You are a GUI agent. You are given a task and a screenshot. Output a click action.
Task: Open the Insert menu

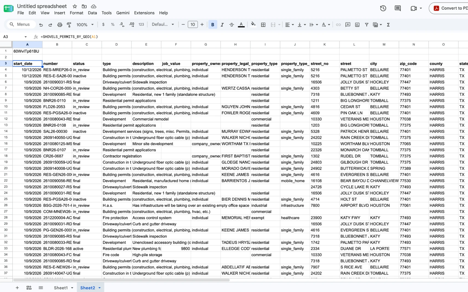(60, 13)
